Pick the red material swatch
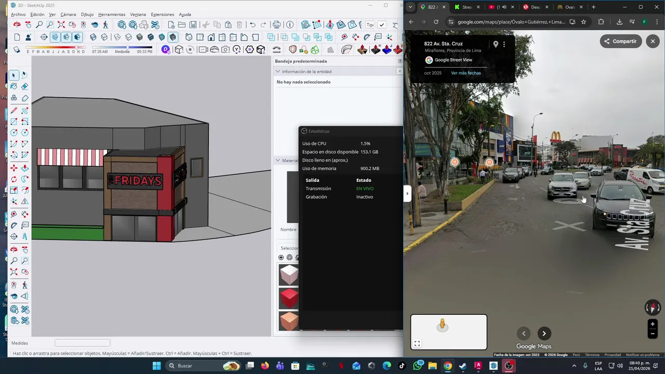 pos(289,298)
